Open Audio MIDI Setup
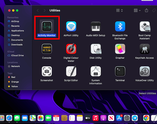 (96, 26)
